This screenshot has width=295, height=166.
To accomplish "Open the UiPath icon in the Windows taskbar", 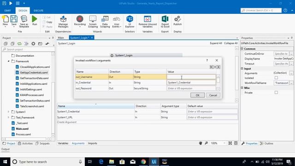I will (x=154, y=162).
